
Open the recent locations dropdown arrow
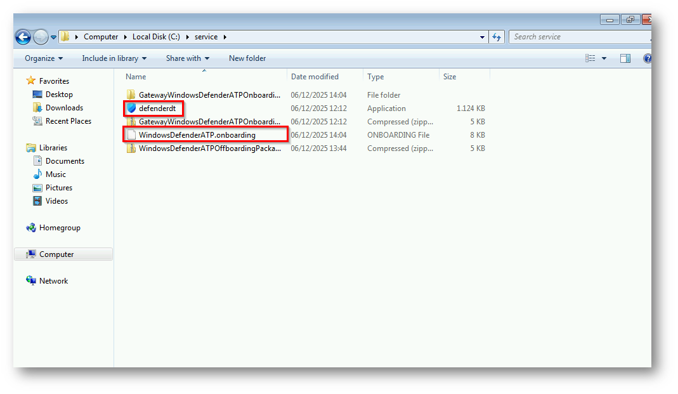(54, 37)
